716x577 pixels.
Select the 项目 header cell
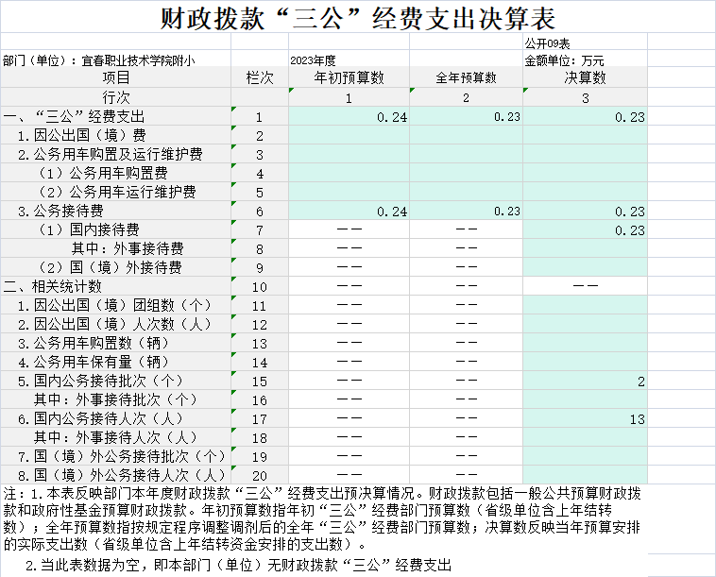point(115,77)
